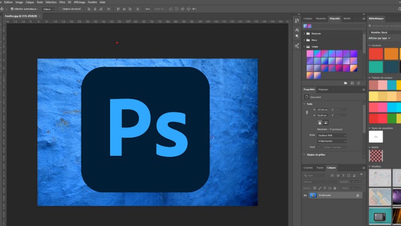Close the Fenêtre.jpg document tab
Screen dimensions: 401x226
click(x=40, y=16)
